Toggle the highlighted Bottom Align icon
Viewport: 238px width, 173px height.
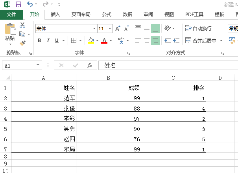pyautogui.click(x=155, y=28)
